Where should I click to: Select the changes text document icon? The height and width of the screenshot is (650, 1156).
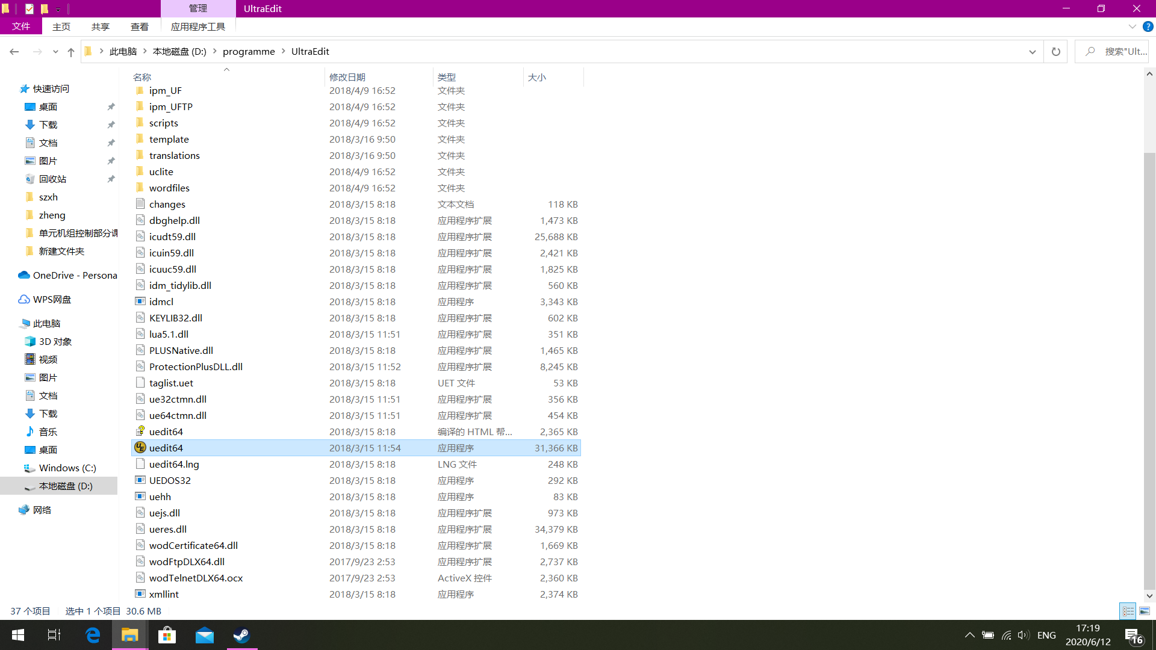click(140, 204)
